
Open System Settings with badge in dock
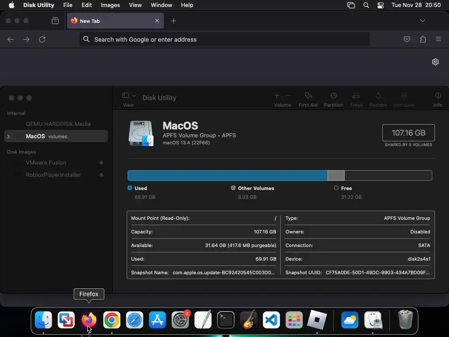180,320
